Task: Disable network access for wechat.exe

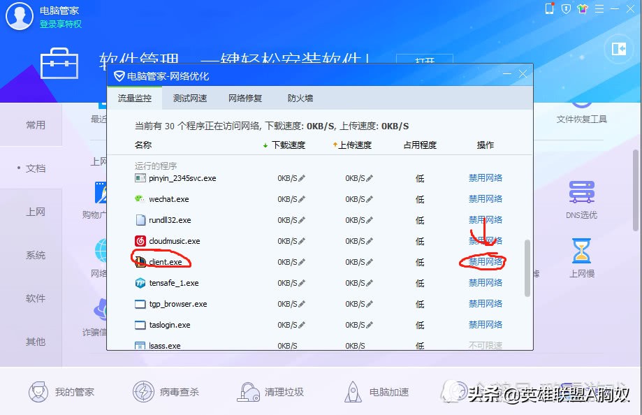Action: point(485,198)
